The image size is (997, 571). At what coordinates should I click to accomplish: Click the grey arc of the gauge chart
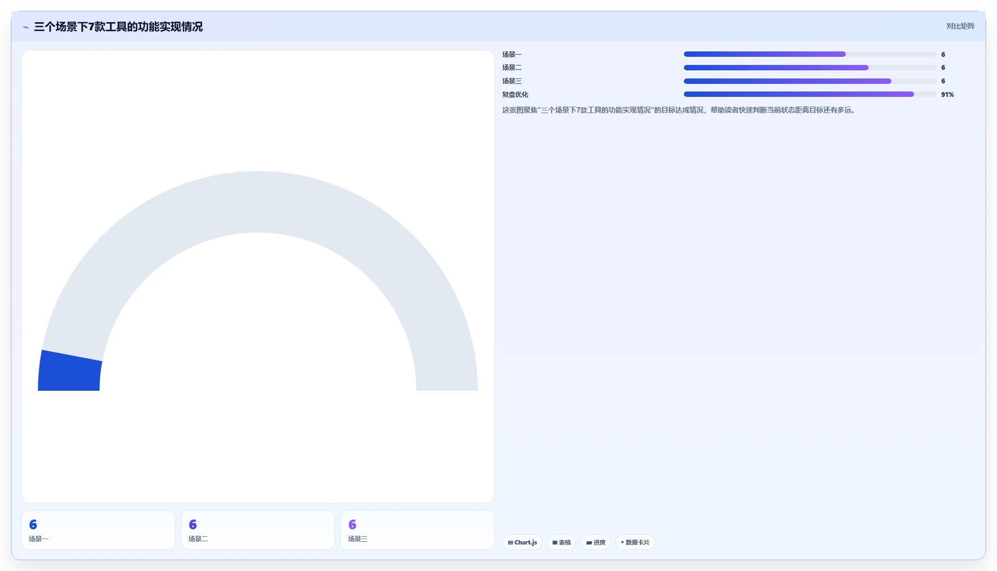click(x=258, y=202)
